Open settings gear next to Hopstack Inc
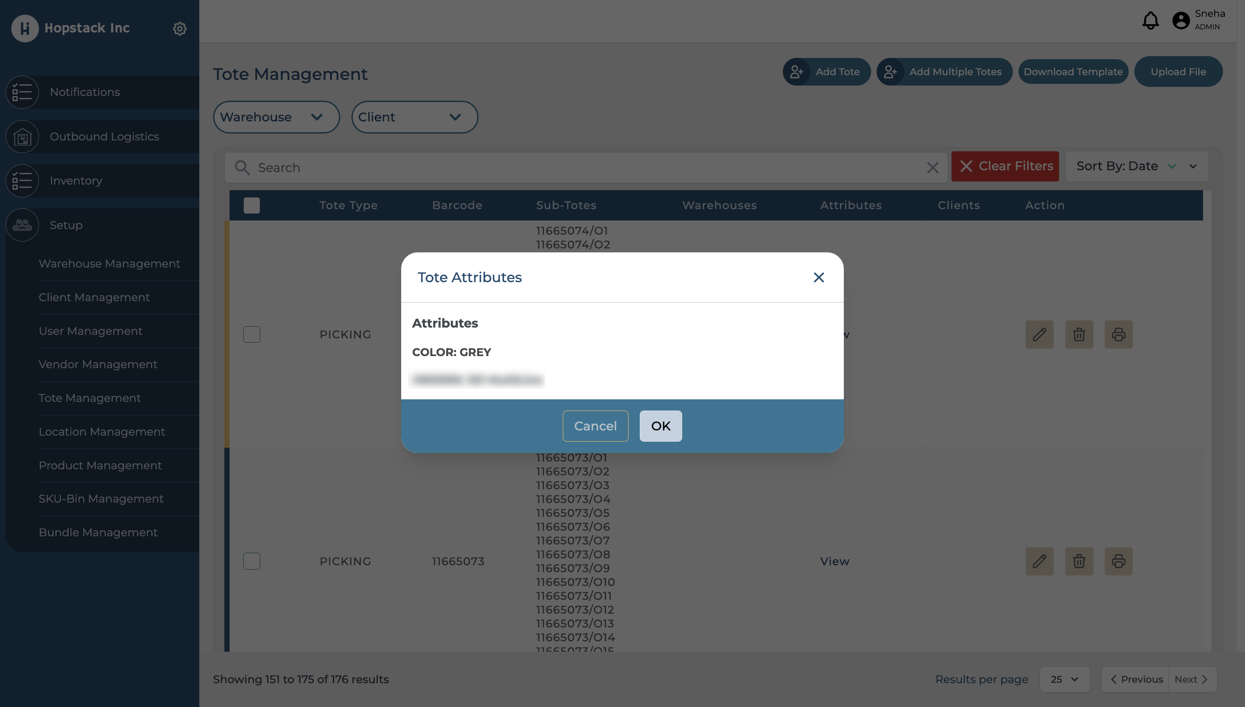Screen dimensions: 1245x707 pyautogui.click(x=180, y=29)
